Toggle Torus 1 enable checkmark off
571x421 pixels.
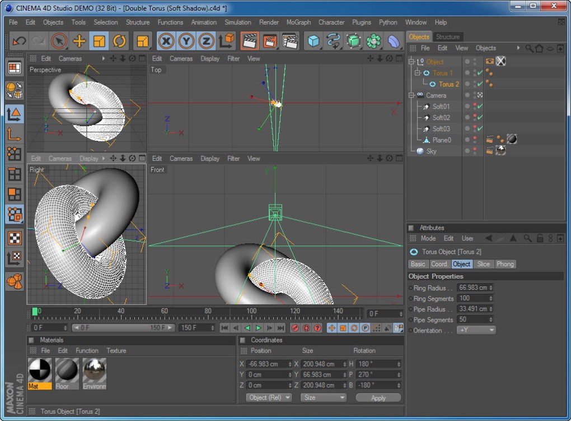tap(479, 73)
